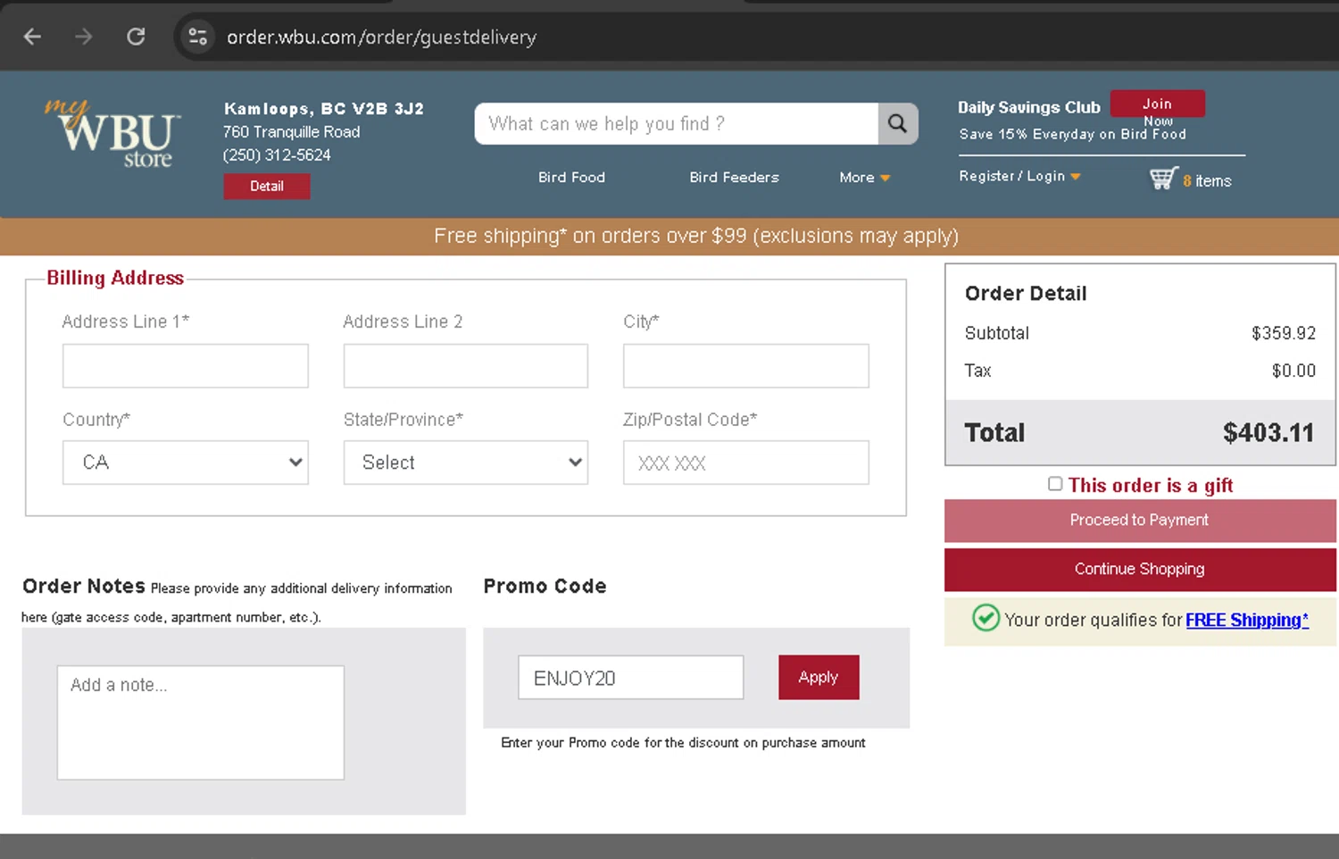Click Continue Shopping
The height and width of the screenshot is (859, 1339).
click(1140, 570)
